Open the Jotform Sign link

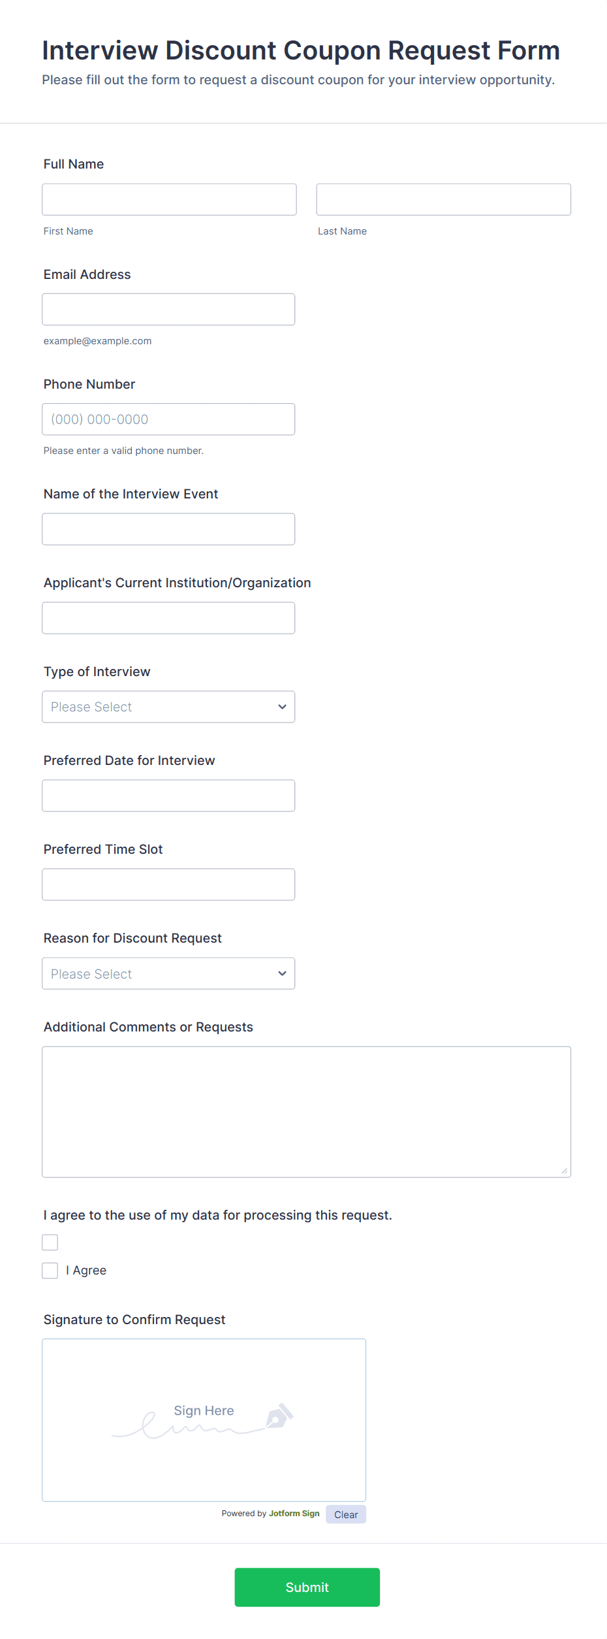coord(294,1514)
